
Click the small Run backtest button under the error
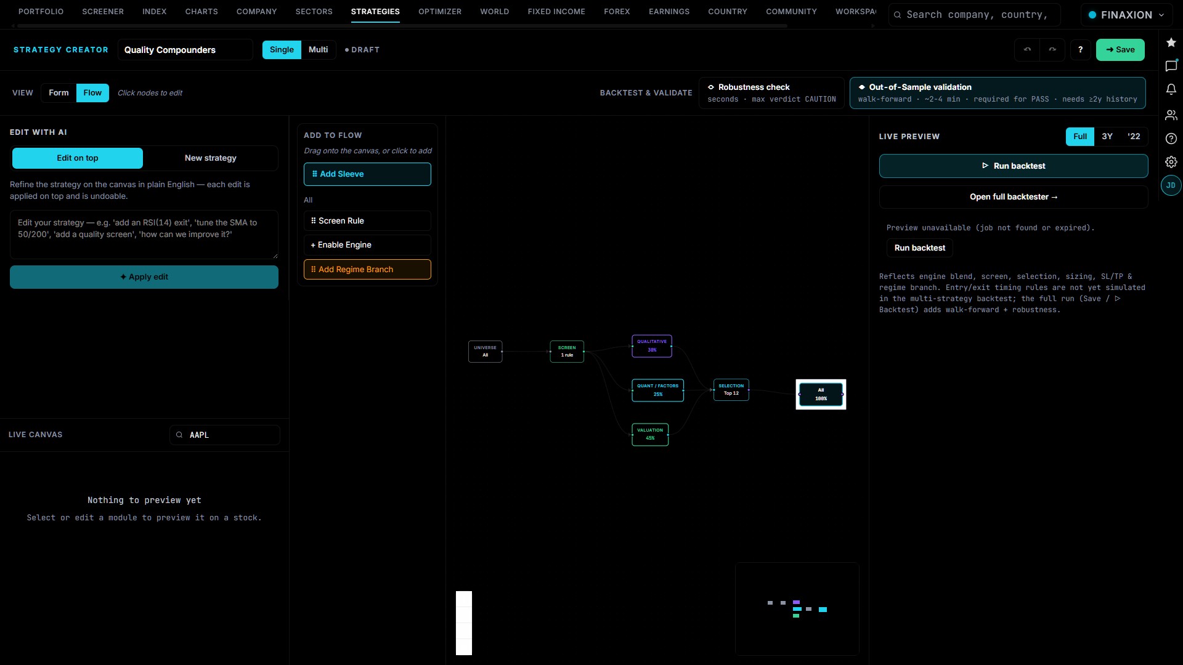pos(920,248)
